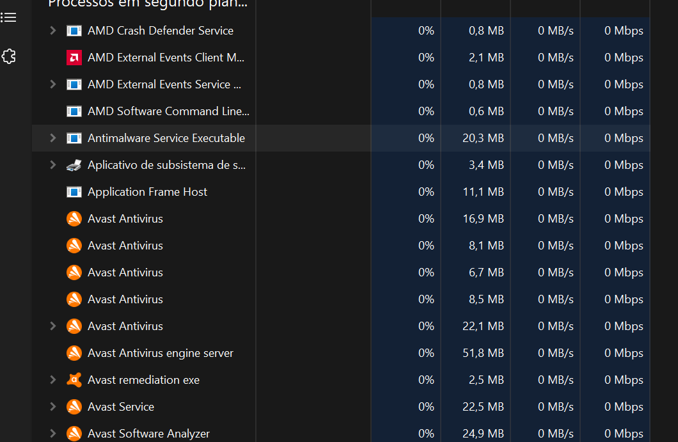
Task: Select the 'AMD Crash Defender Service' name
Action: [161, 31]
